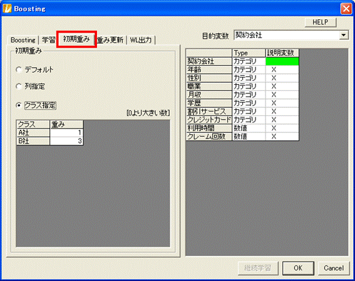Edit the weight cell for A社
The image size is (355, 281).
[66, 133]
